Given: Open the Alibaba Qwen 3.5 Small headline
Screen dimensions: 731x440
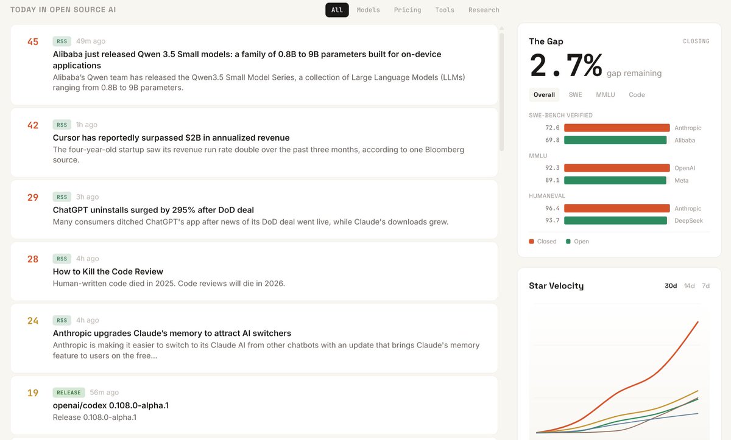Looking at the screenshot, I should pyautogui.click(x=247, y=60).
